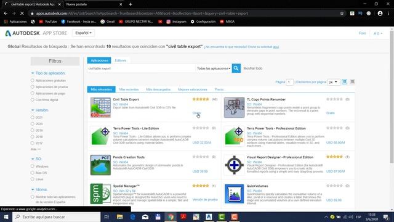Click Mostrar todo link

253,68
